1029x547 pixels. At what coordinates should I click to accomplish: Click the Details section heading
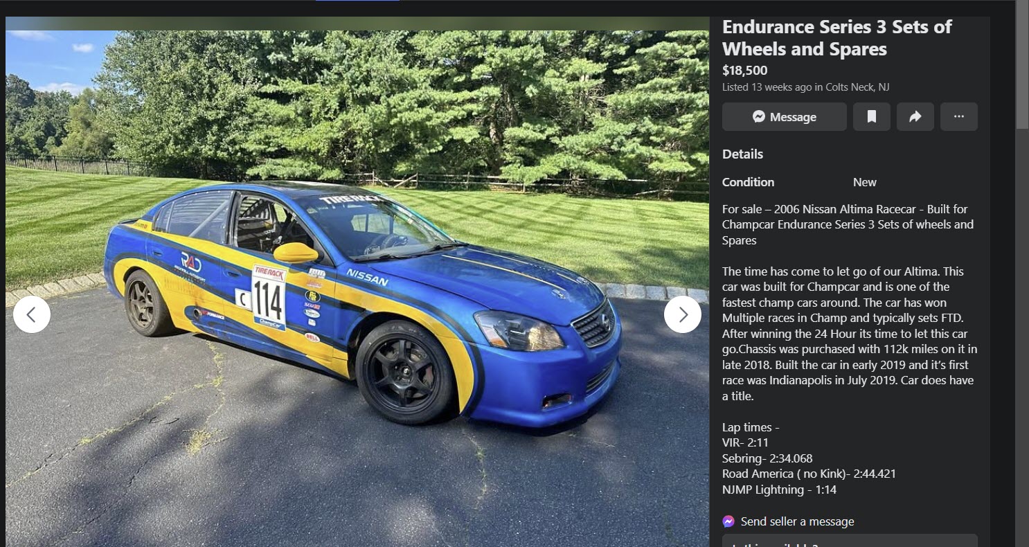click(x=742, y=154)
